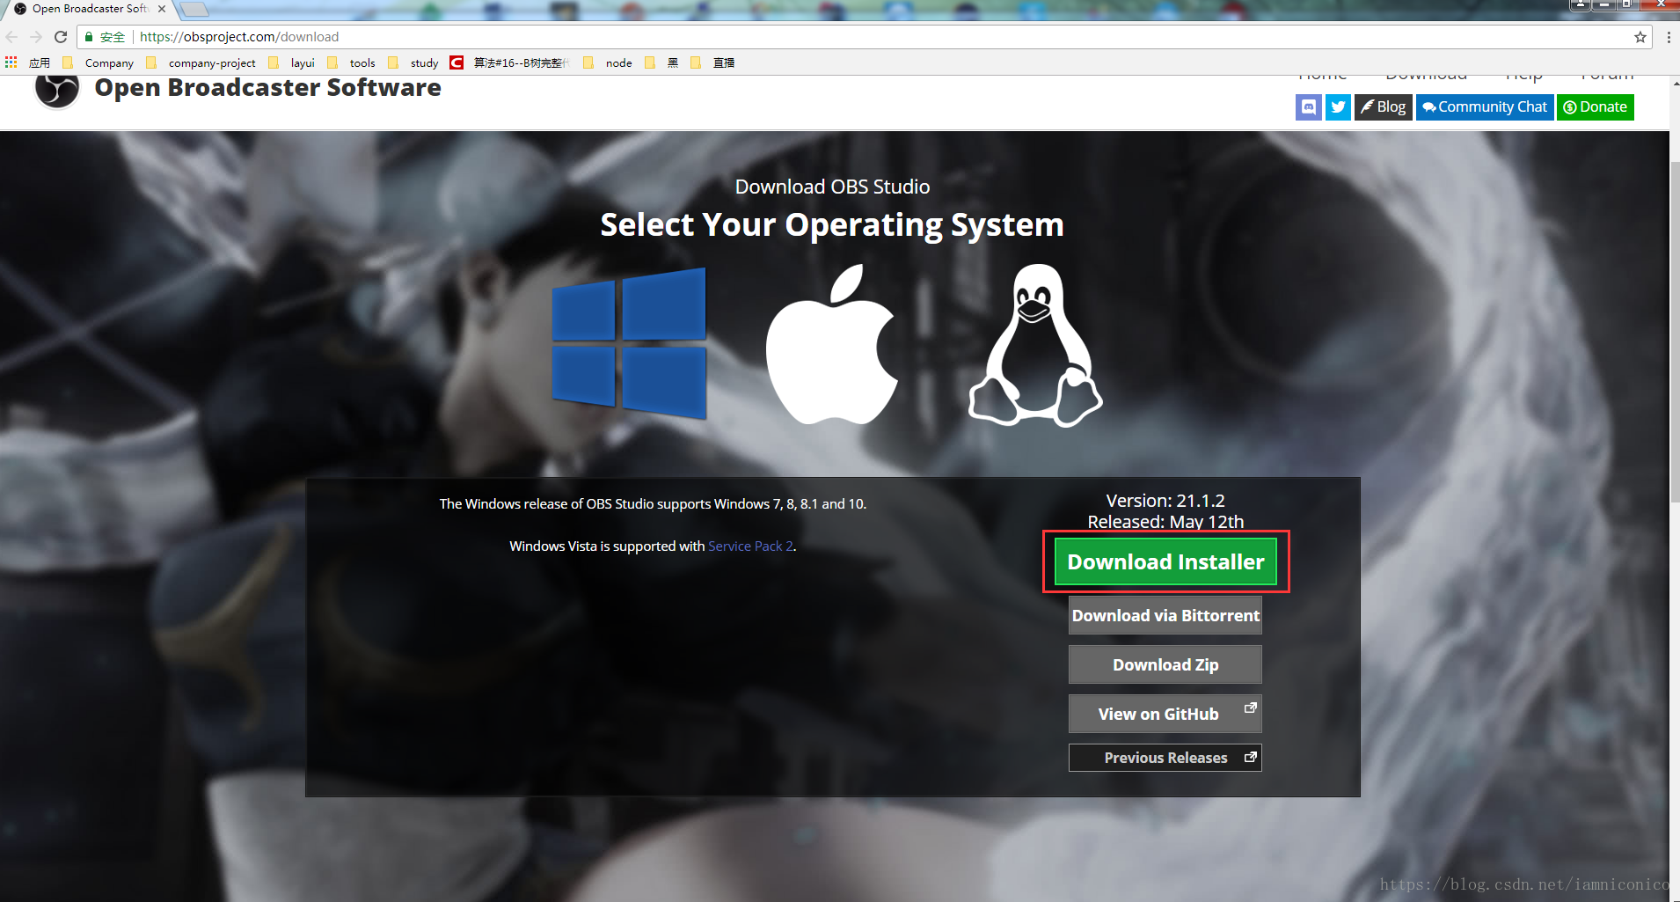
Task: Open a new browser tab
Action: point(194,10)
